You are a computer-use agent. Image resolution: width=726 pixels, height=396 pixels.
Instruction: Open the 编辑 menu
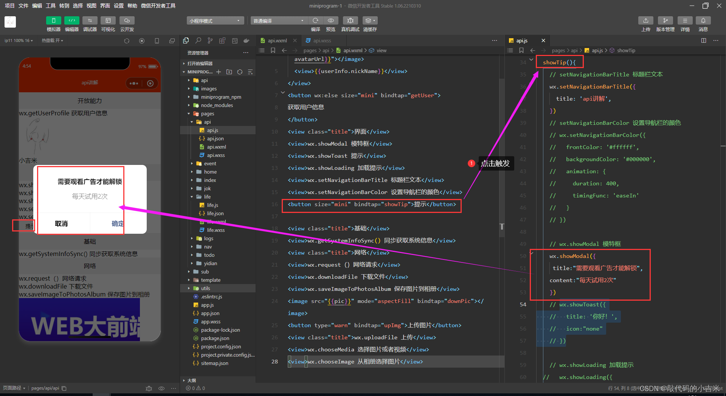coord(37,6)
